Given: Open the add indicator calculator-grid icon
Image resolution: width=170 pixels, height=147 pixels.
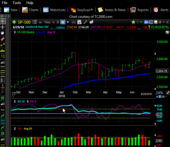Looking at the screenshot, I should (x=79, y=22).
